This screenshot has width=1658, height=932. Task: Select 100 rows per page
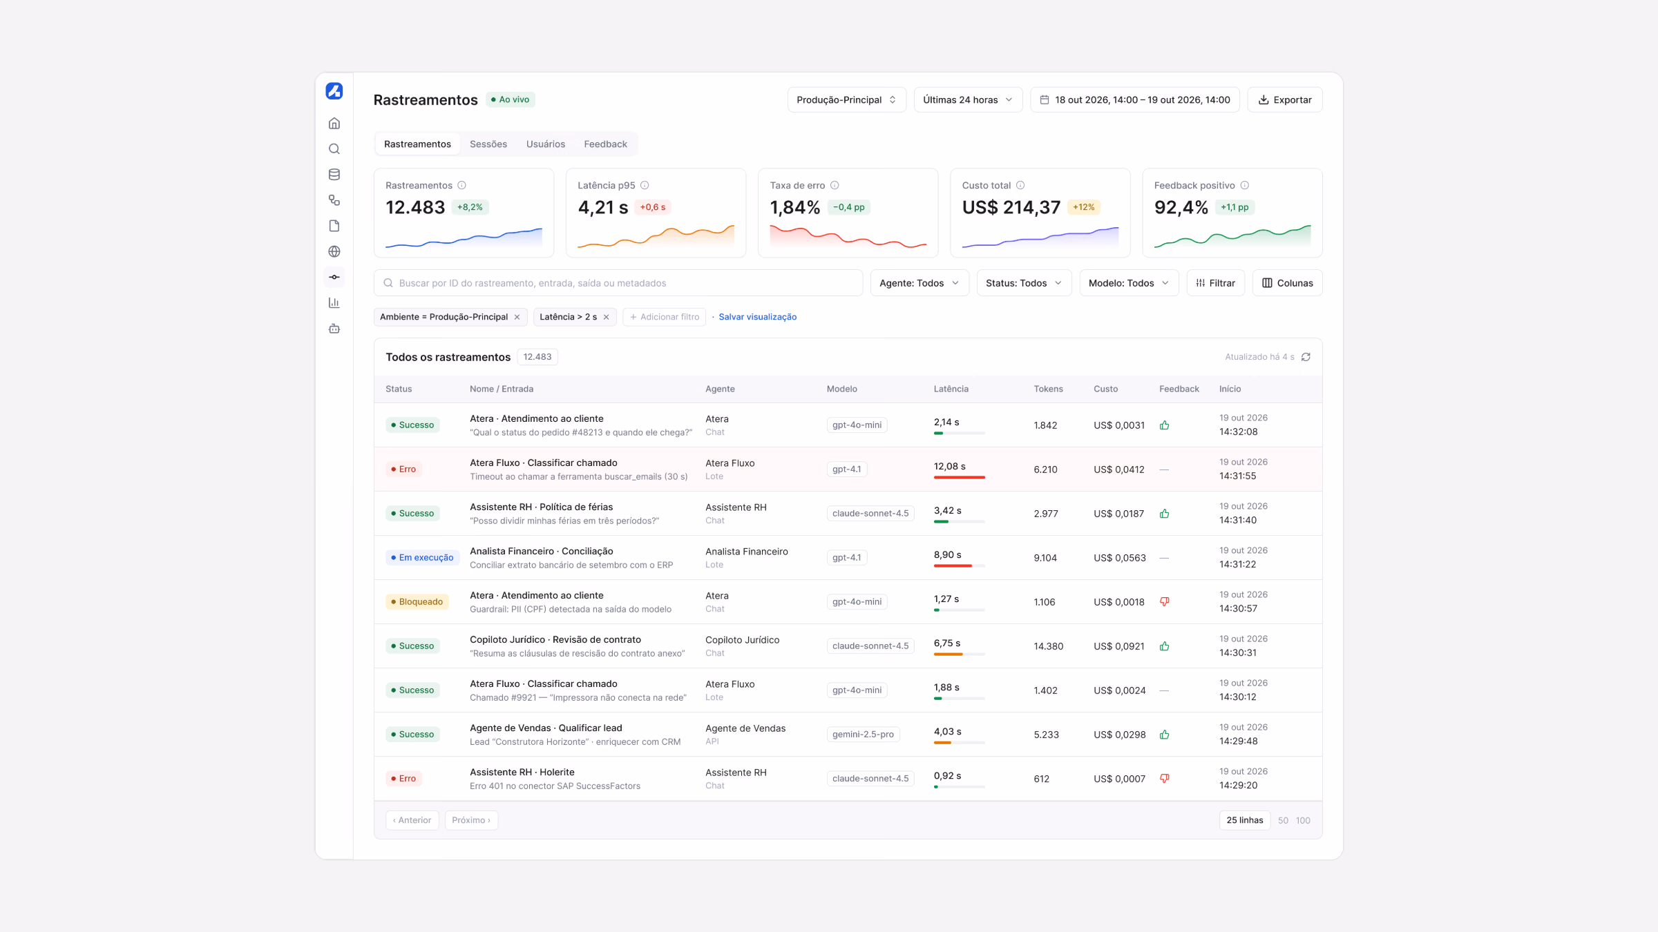pyautogui.click(x=1303, y=820)
